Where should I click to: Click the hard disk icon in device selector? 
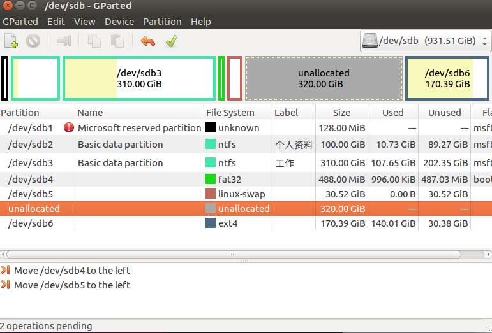(369, 41)
